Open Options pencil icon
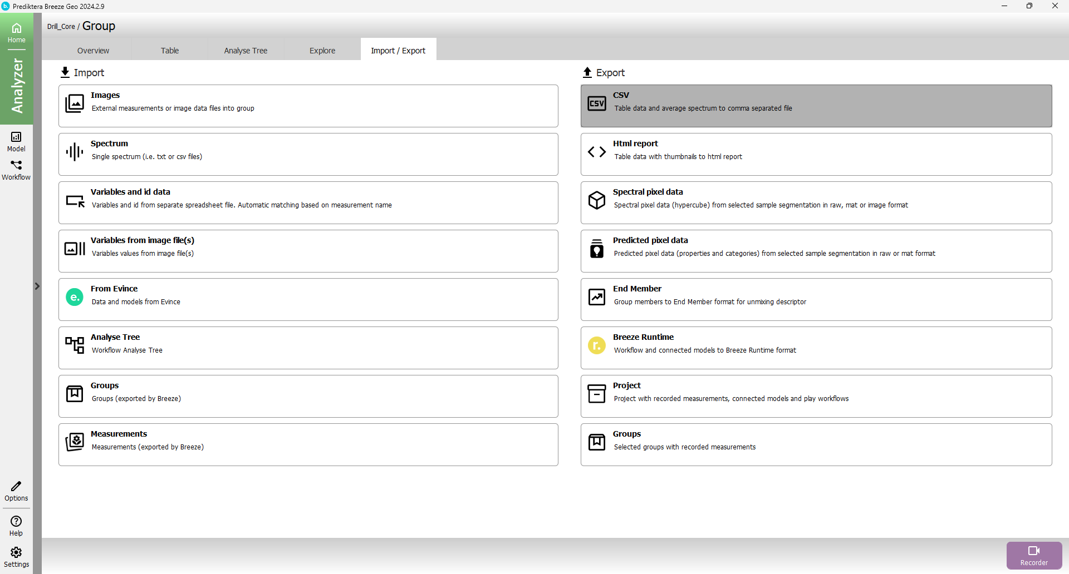This screenshot has height=574, width=1069. [x=16, y=491]
